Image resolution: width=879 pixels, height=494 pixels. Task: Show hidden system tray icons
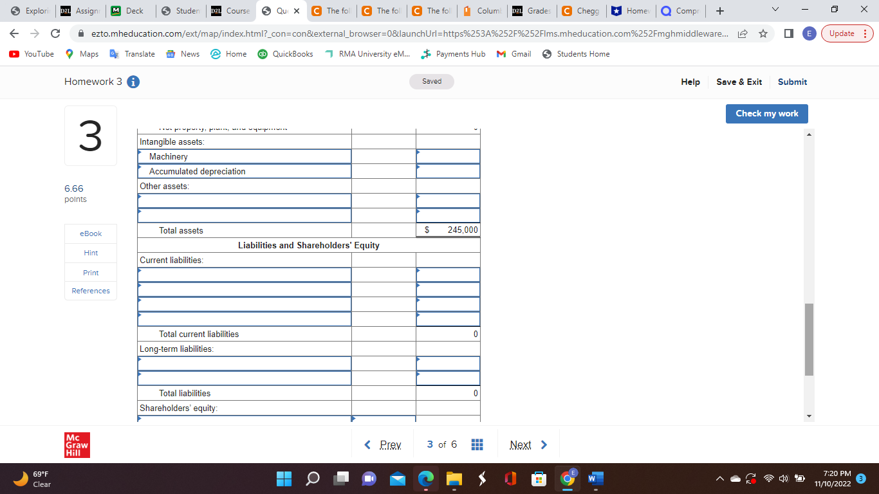click(721, 479)
